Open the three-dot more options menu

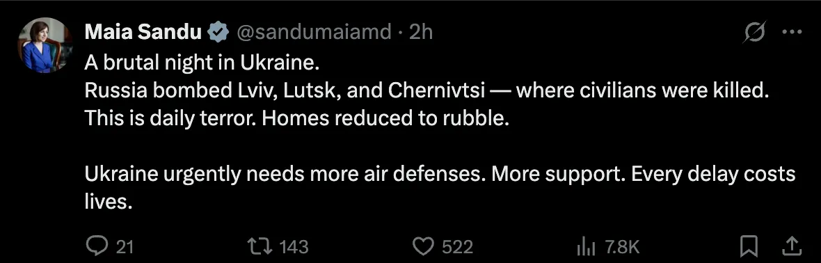(792, 33)
